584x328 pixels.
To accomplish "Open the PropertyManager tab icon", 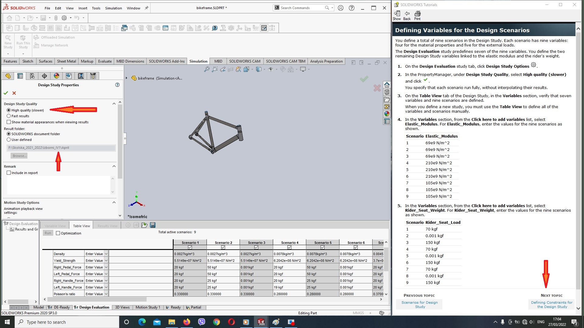I will [x=20, y=76].
